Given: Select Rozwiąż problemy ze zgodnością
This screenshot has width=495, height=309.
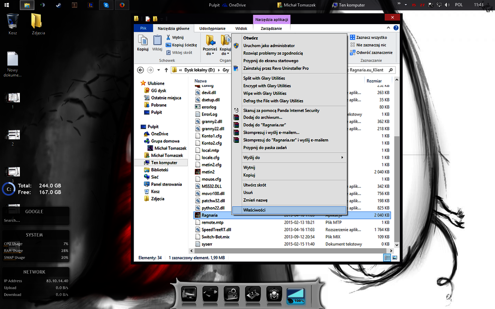Looking at the screenshot, I should (x=289, y=53).
